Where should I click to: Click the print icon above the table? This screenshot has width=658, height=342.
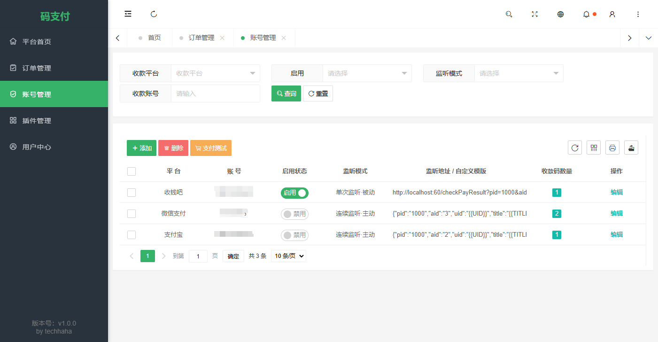click(x=612, y=147)
